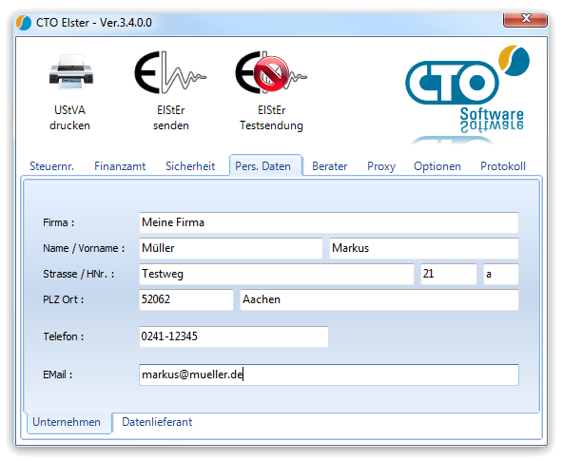Close the CTO Elster window
This screenshot has width=563, height=461.
pos(525,19)
